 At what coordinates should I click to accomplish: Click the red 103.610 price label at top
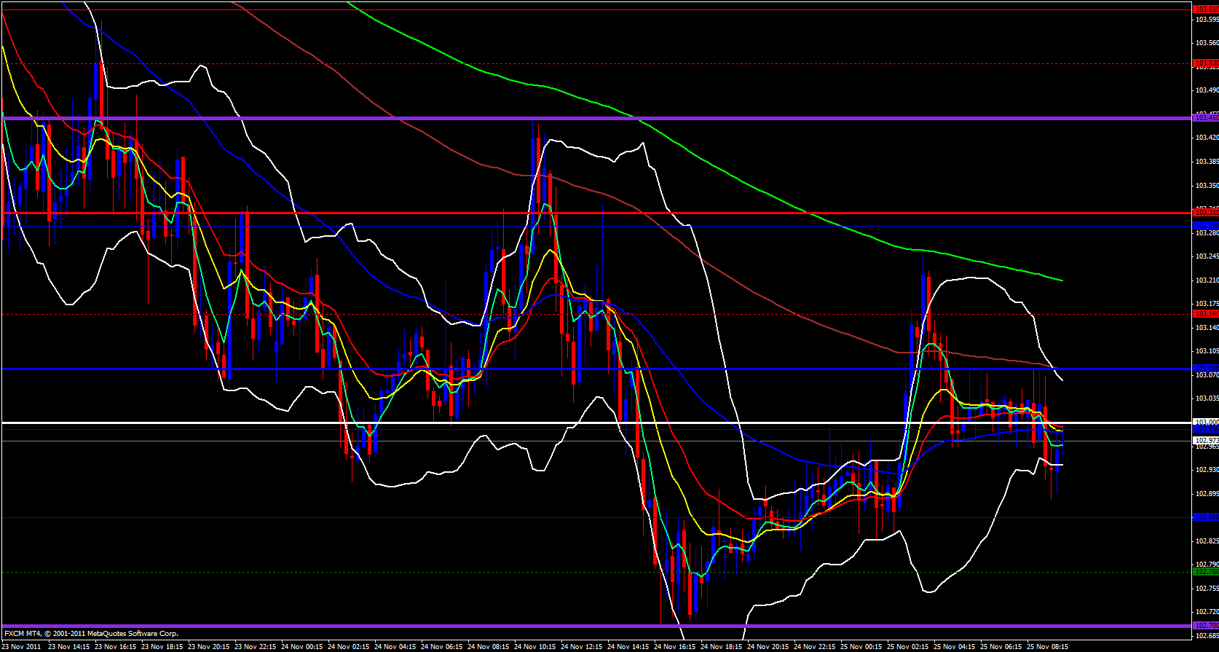click(1205, 9)
